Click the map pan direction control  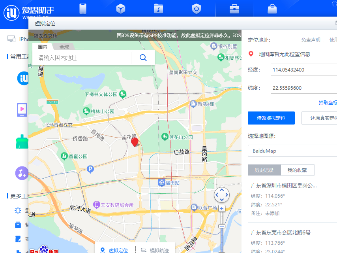(222, 195)
